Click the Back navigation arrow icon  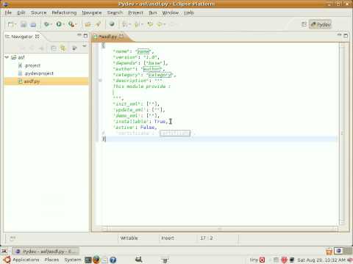(x=160, y=24)
